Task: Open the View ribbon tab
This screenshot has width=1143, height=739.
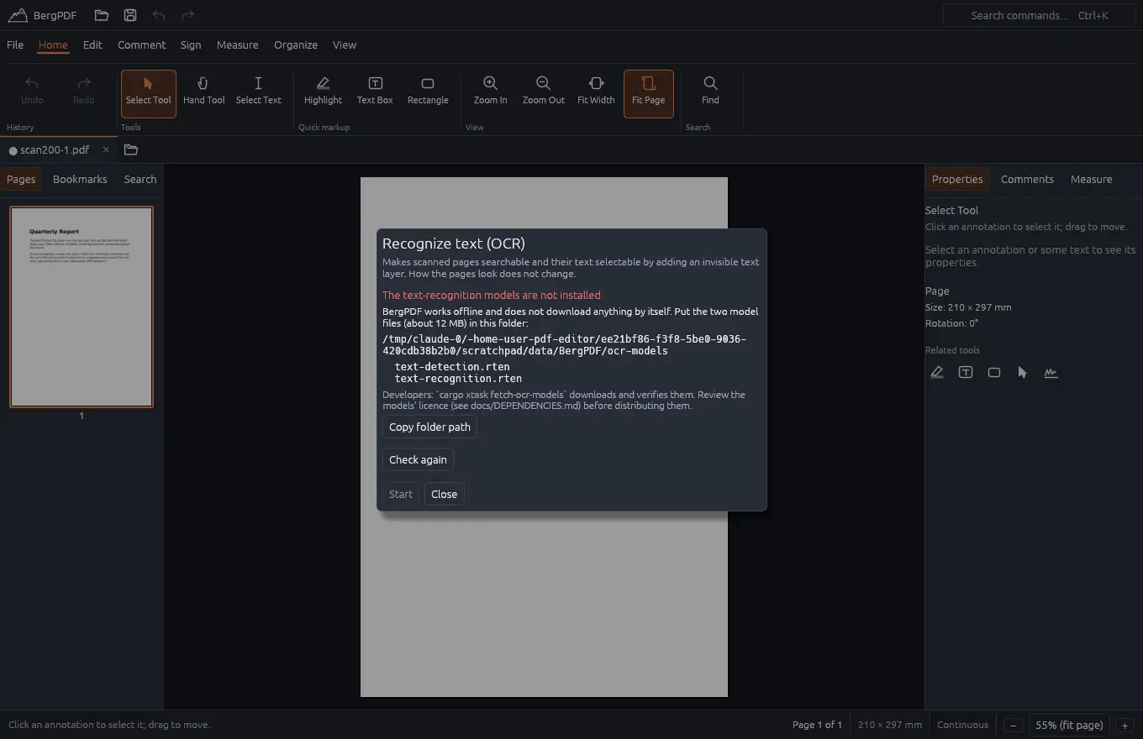Action: pyautogui.click(x=345, y=45)
